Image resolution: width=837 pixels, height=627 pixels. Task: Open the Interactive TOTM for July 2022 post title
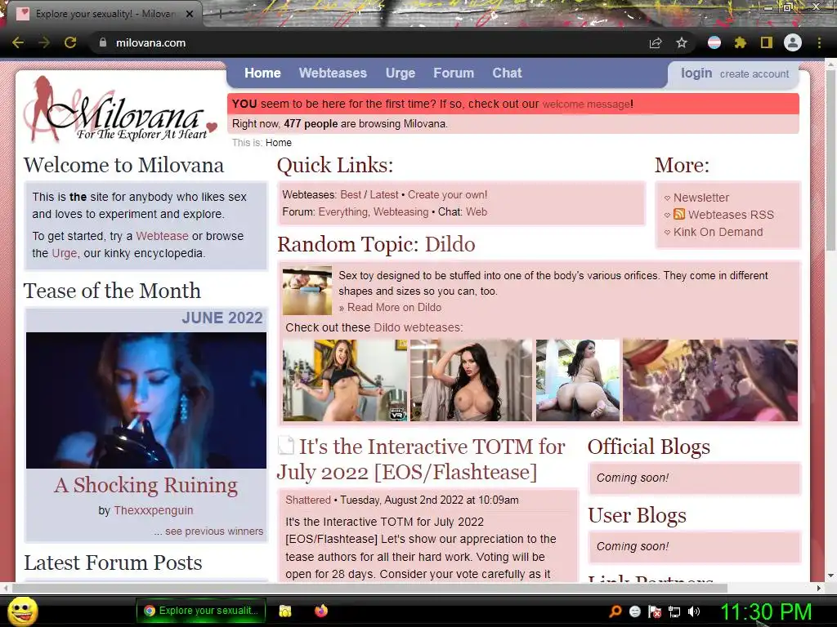tap(421, 459)
